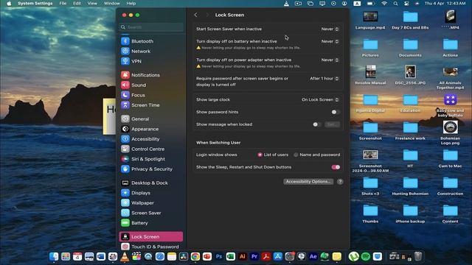Click Accessibility Options button

(x=308, y=182)
